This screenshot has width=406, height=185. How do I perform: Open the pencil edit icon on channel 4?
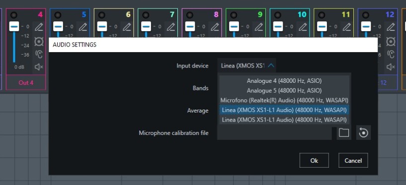(39, 27)
